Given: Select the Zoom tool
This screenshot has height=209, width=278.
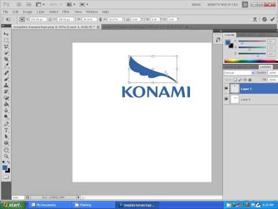Looking at the screenshot, I should 6,156.
